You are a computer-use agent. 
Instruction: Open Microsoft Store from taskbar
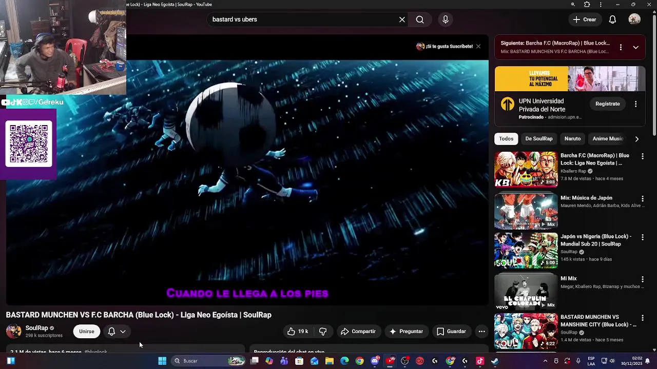pos(299,361)
